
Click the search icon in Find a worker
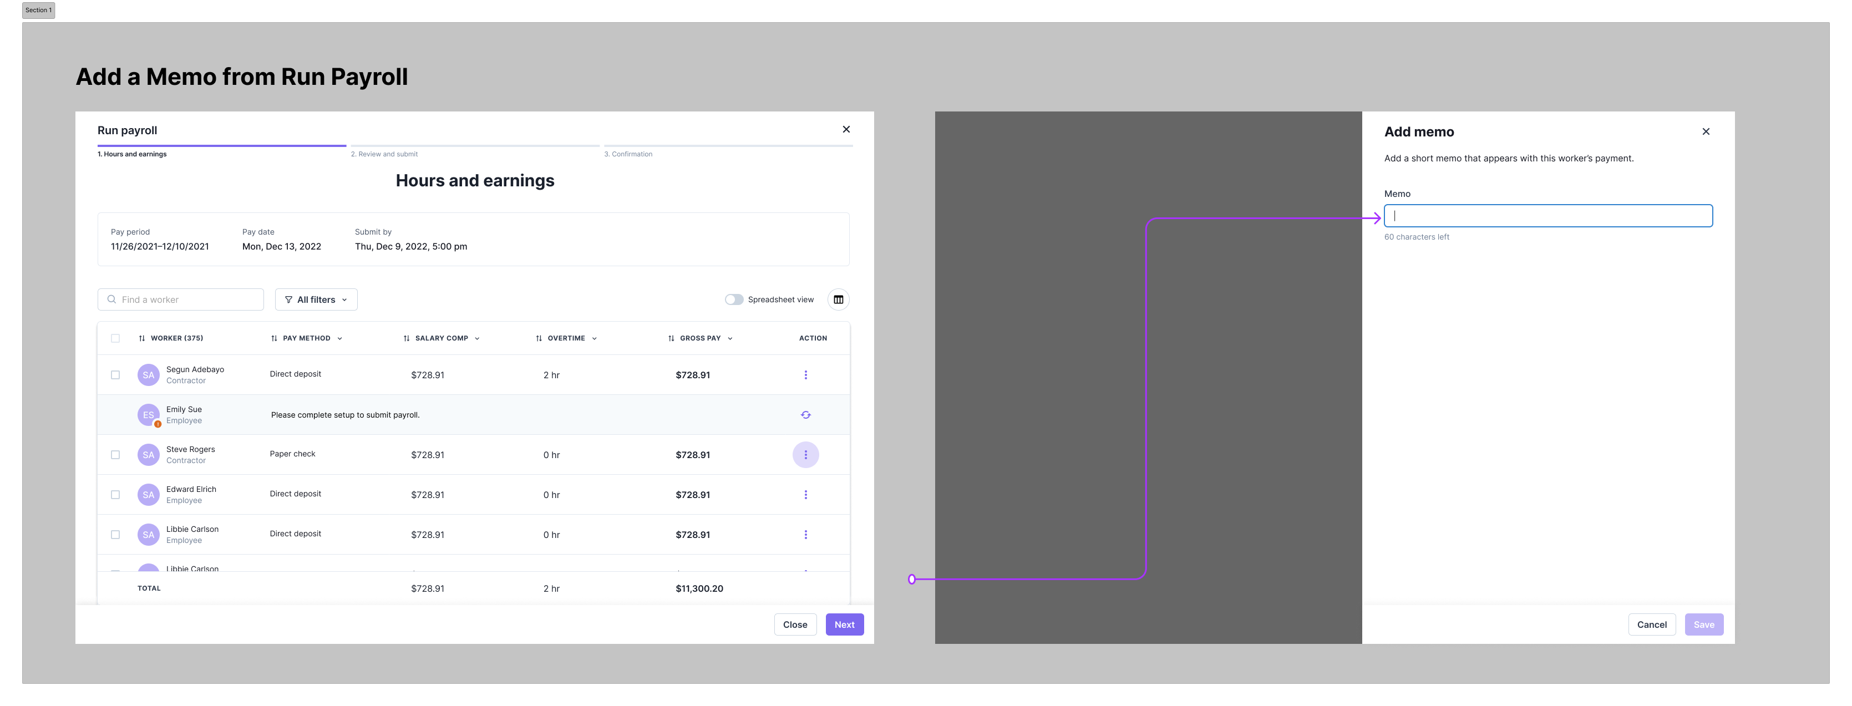point(111,300)
